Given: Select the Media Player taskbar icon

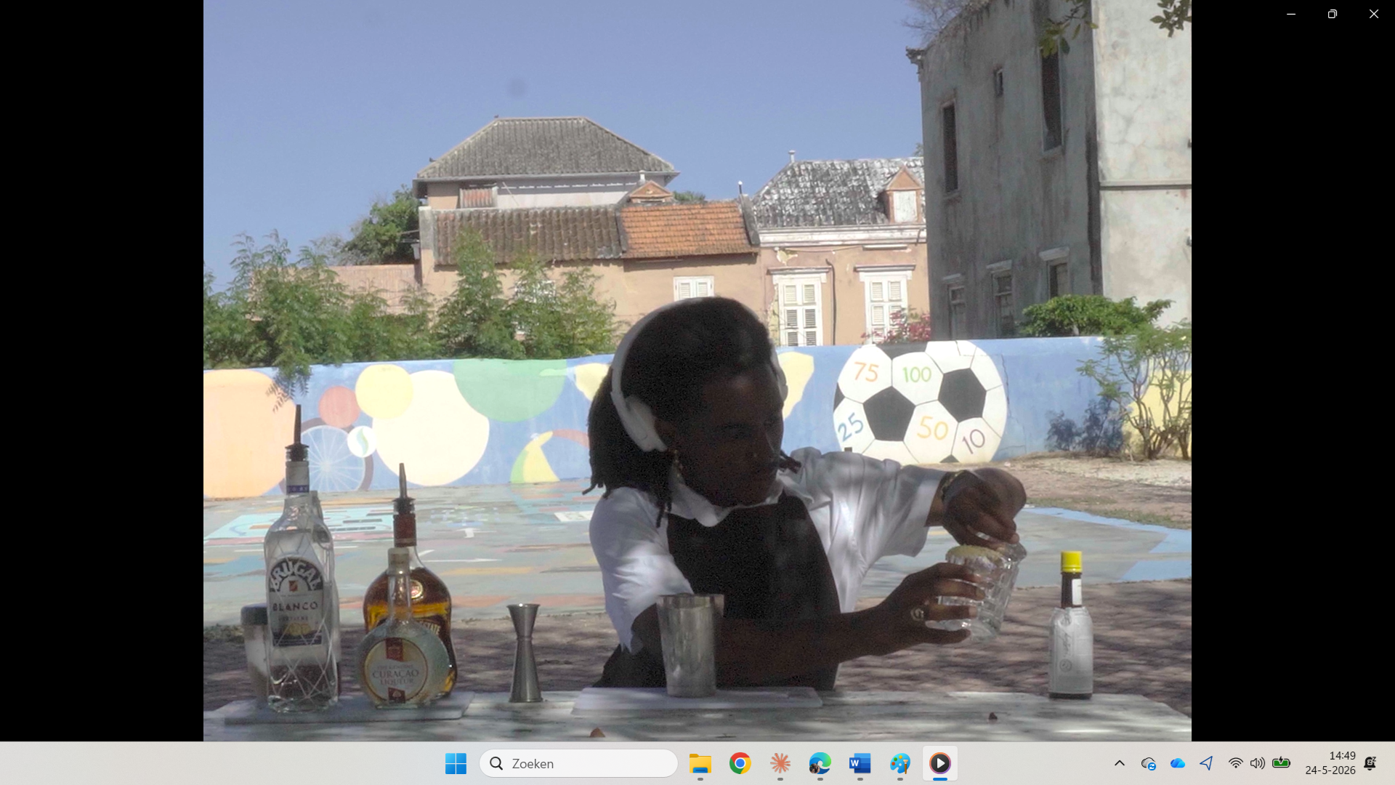Looking at the screenshot, I should [x=940, y=763].
